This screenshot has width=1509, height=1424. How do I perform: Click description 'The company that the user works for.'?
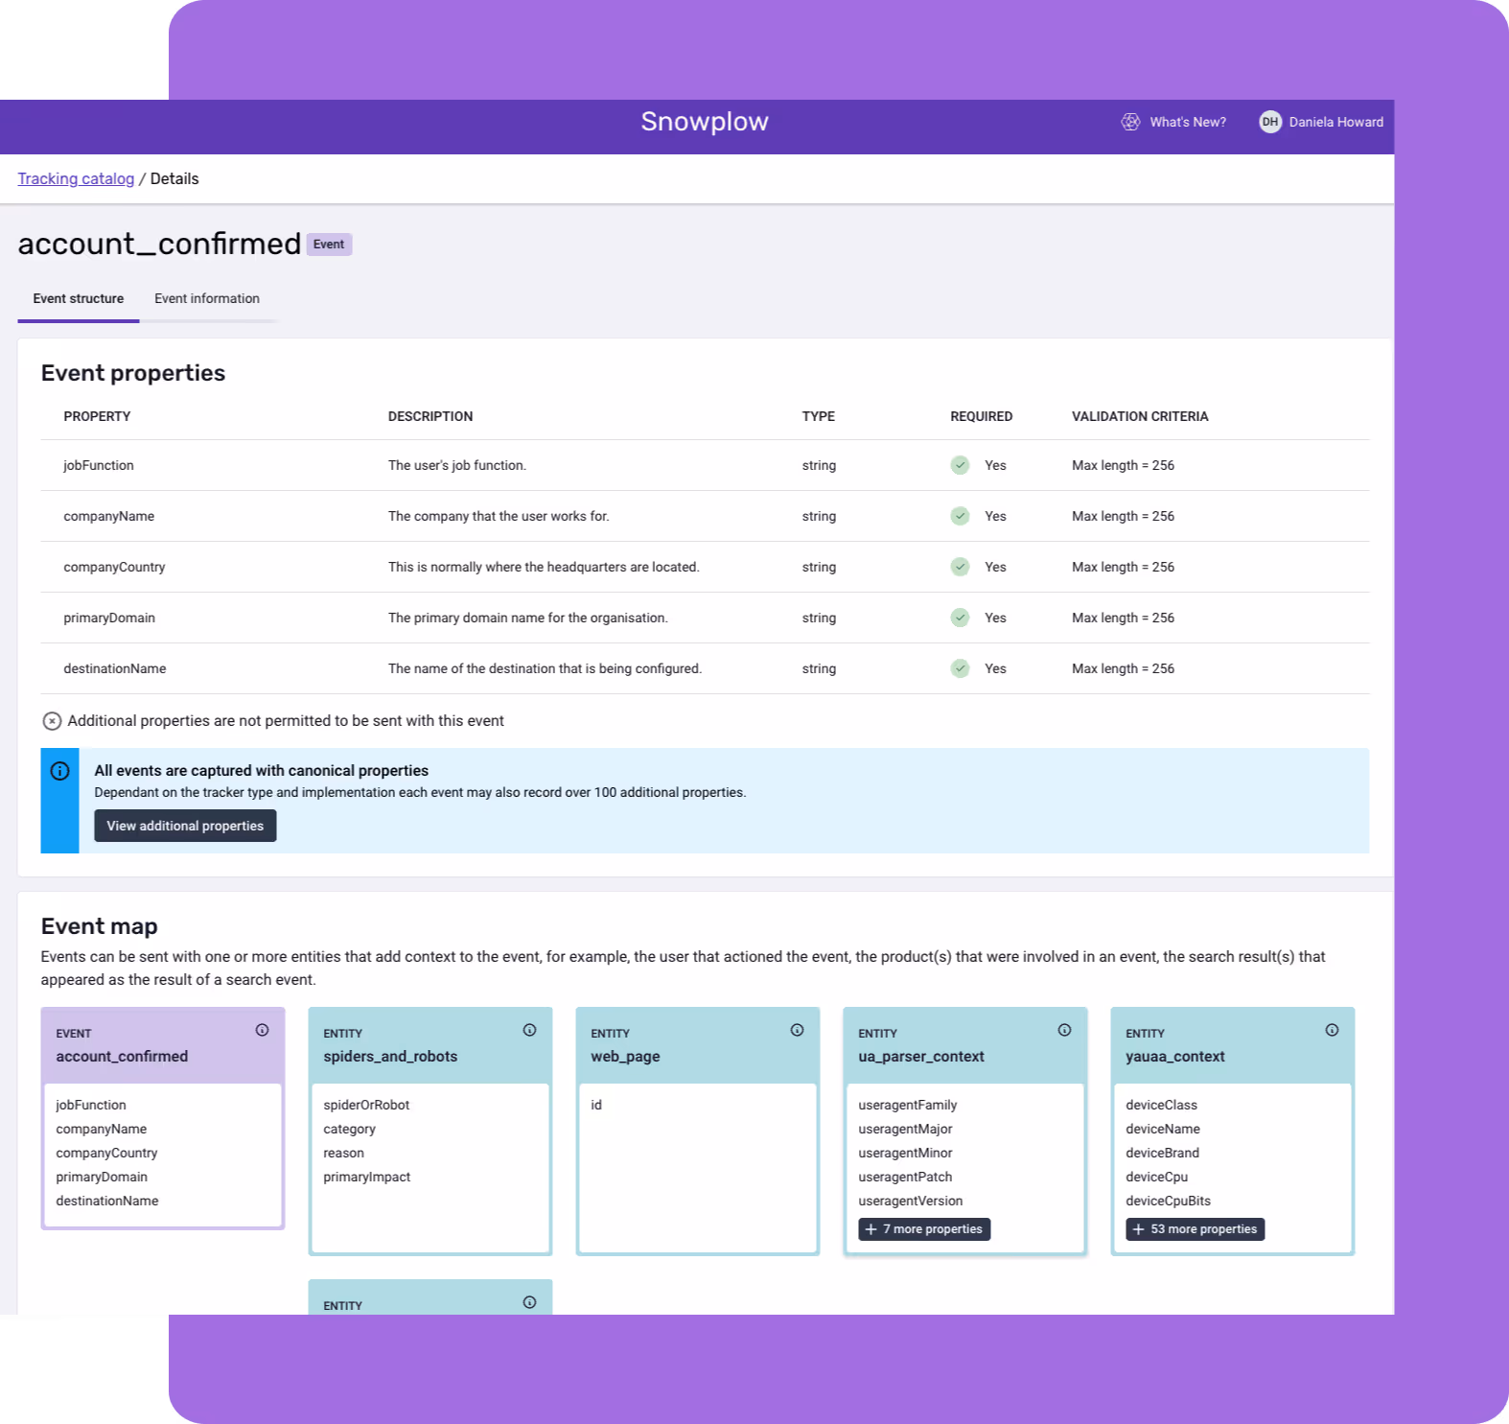(x=499, y=516)
